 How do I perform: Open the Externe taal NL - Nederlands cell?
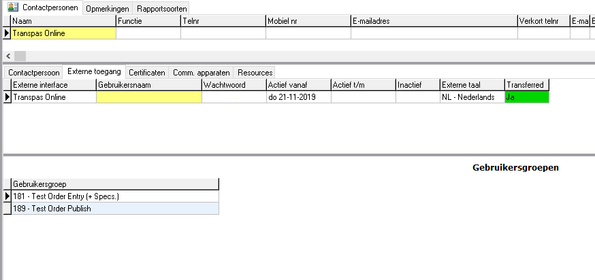click(x=471, y=97)
